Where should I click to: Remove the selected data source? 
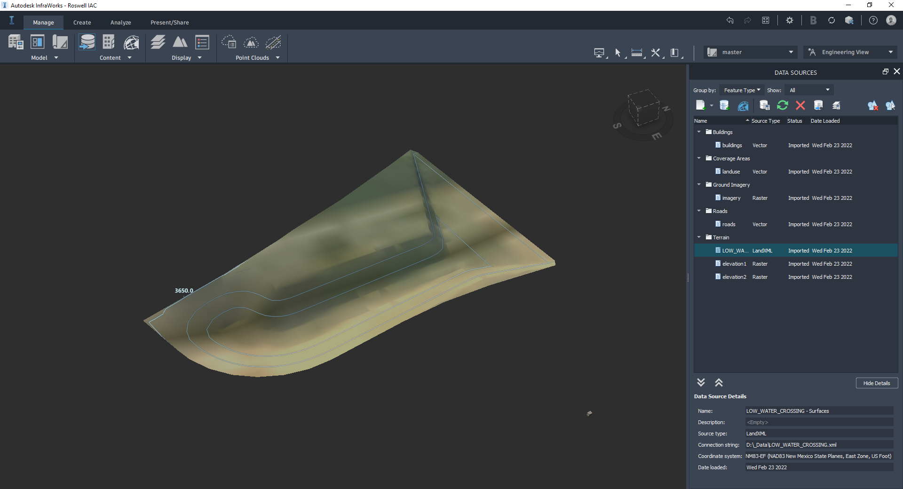coord(800,105)
